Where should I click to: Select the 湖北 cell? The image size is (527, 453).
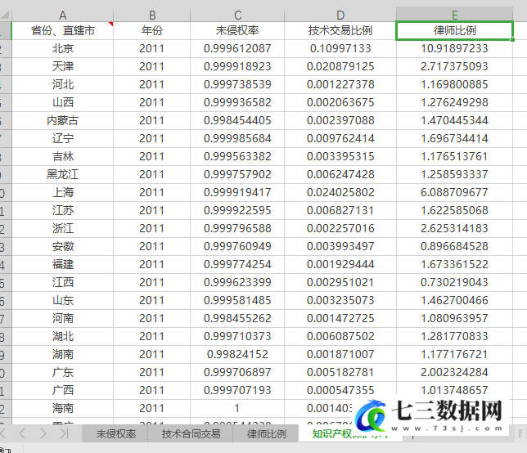coord(62,336)
